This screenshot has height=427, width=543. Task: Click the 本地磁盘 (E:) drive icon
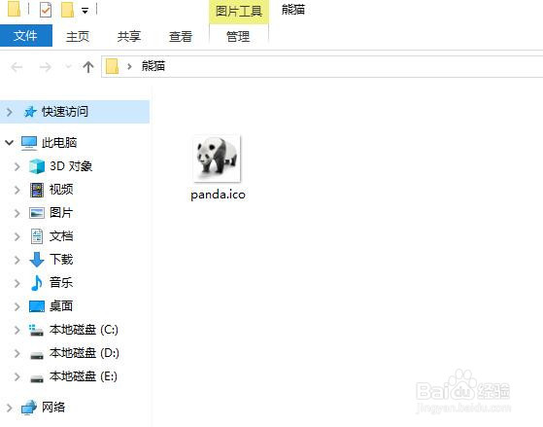(37, 378)
